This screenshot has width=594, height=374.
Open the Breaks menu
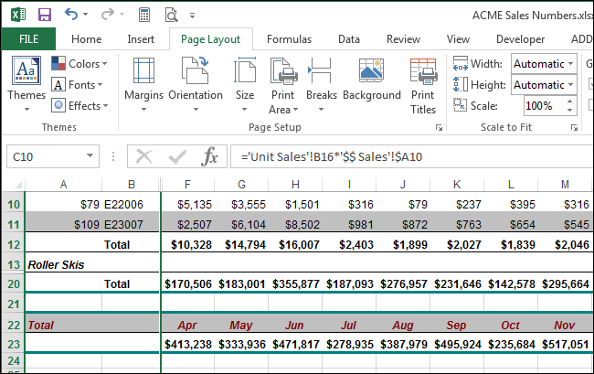pos(321,80)
